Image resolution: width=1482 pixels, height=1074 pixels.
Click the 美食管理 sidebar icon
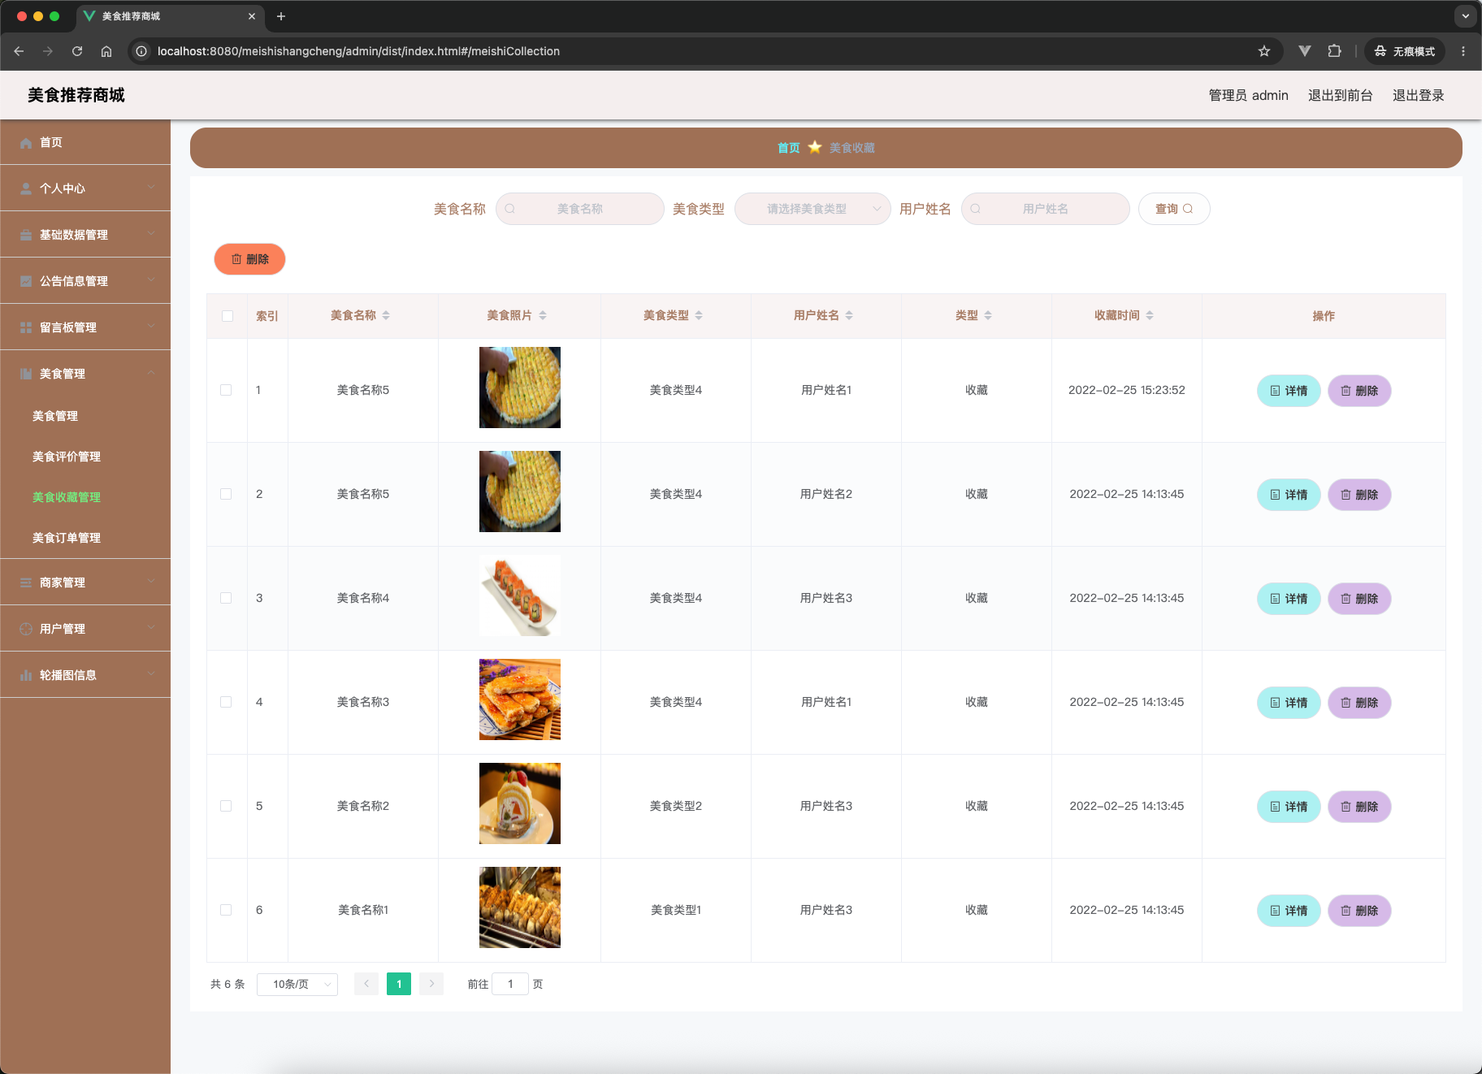(x=26, y=374)
